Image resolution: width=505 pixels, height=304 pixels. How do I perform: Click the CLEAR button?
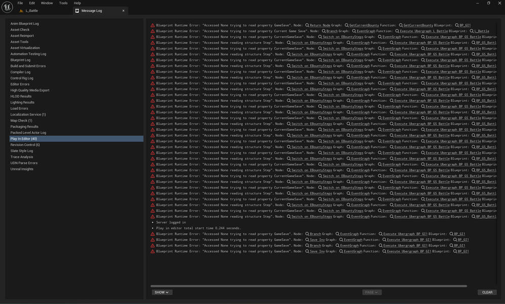pyautogui.click(x=487, y=292)
